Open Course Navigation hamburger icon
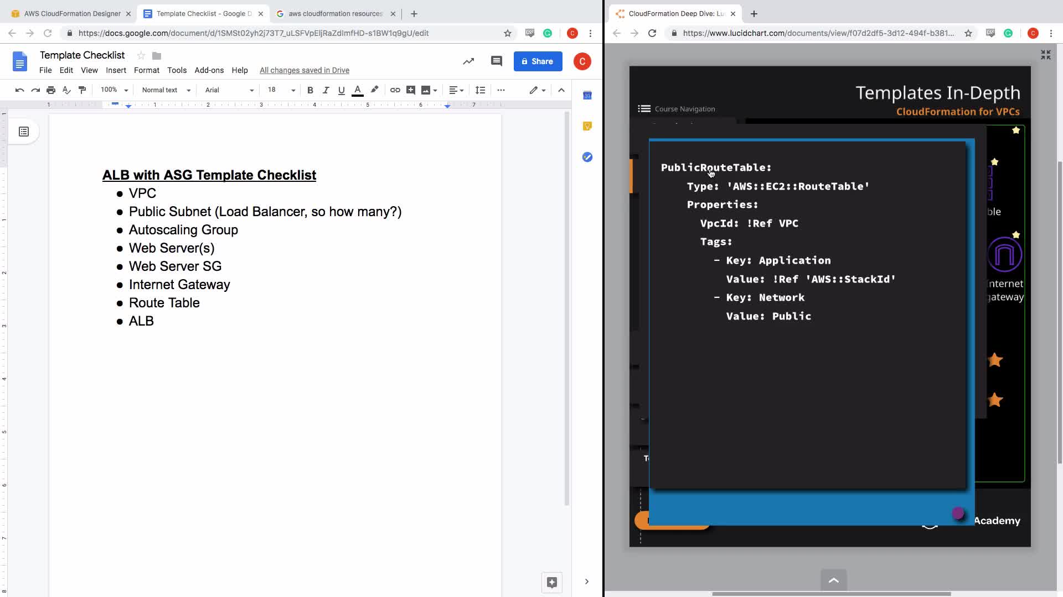This screenshot has height=597, width=1063. pos(644,109)
